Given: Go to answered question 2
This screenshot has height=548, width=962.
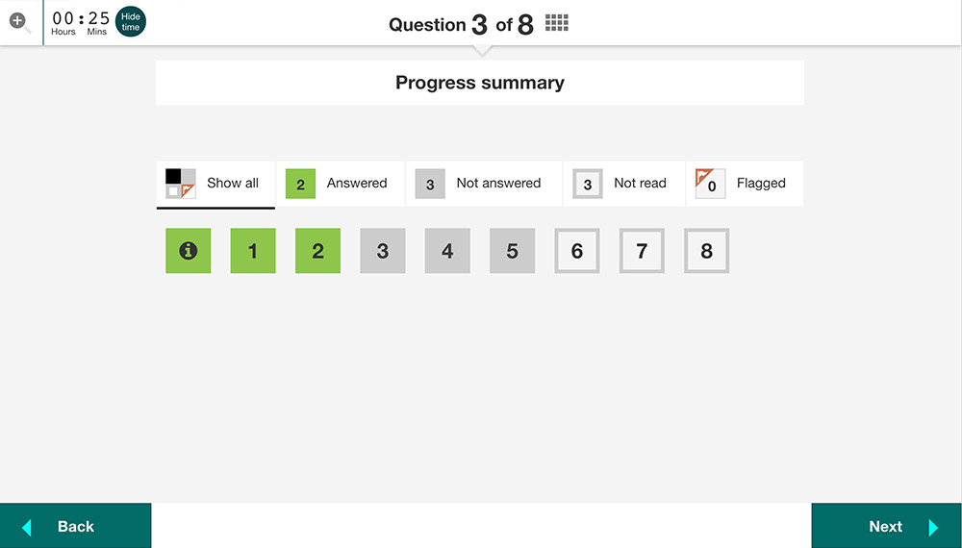Looking at the screenshot, I should click(x=317, y=251).
